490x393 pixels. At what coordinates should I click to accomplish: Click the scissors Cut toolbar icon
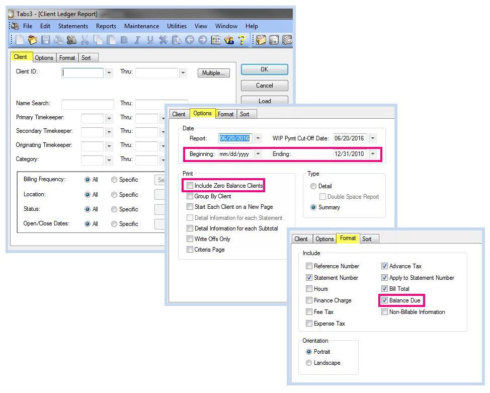coord(85,40)
